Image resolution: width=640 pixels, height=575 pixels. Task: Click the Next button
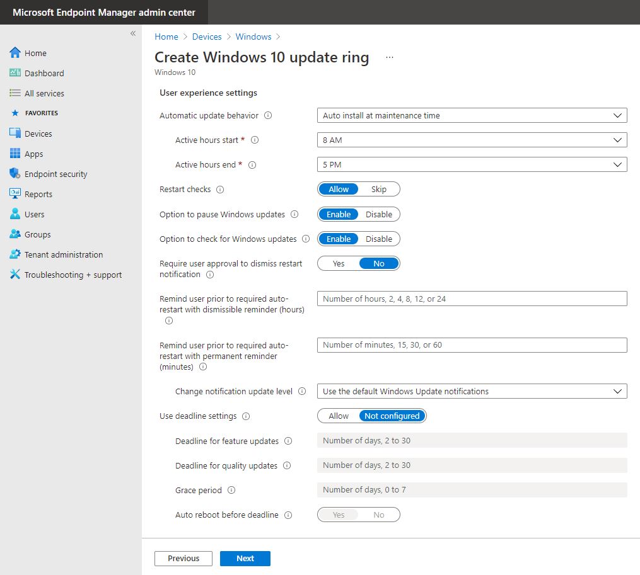tap(245, 558)
